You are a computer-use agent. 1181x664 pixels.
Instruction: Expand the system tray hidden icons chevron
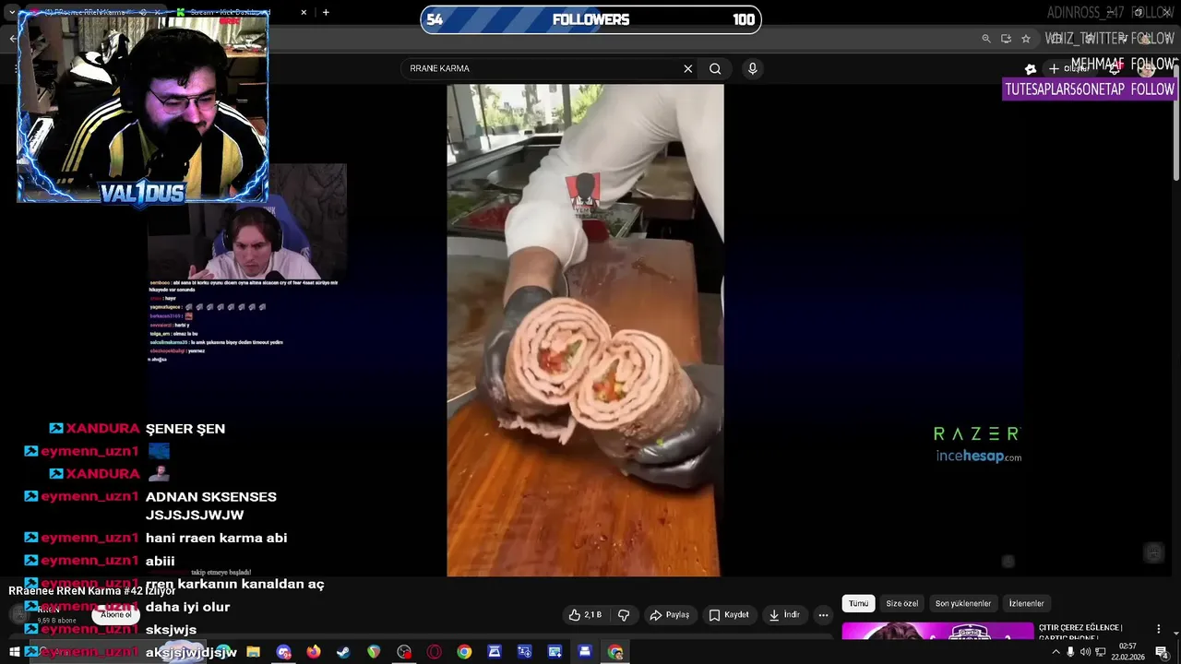(1056, 652)
